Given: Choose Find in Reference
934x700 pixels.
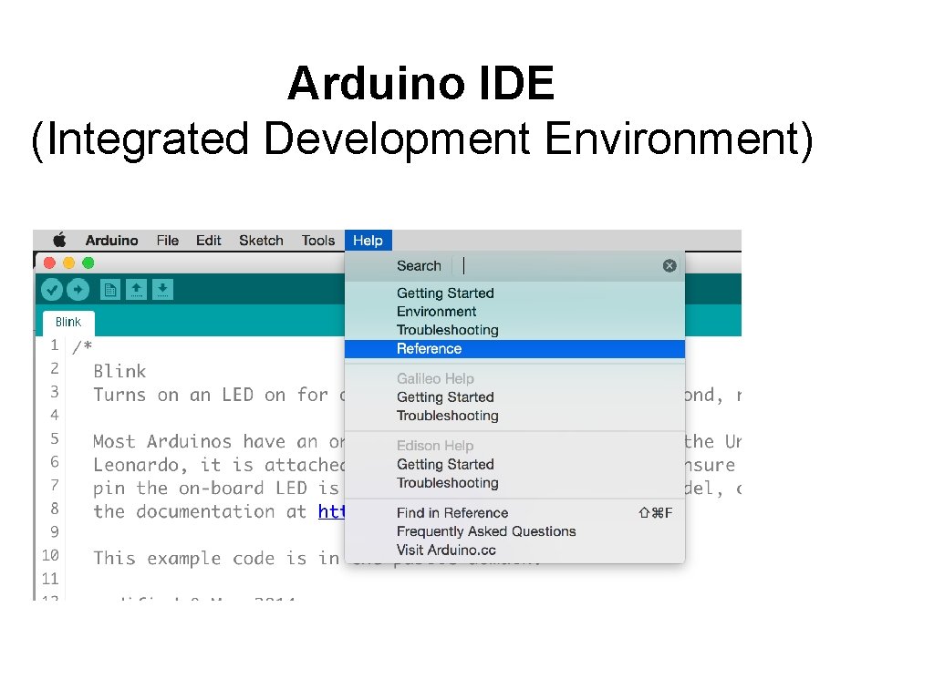Looking at the screenshot, I should point(514,513).
